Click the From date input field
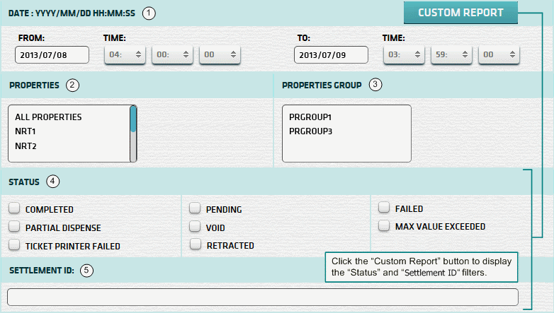The height and width of the screenshot is (313, 554). pos(52,55)
